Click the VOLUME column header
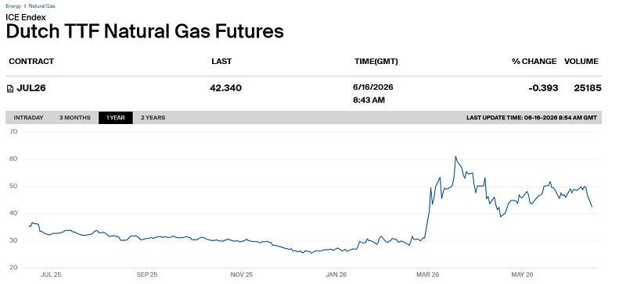626x284 pixels. pos(581,62)
